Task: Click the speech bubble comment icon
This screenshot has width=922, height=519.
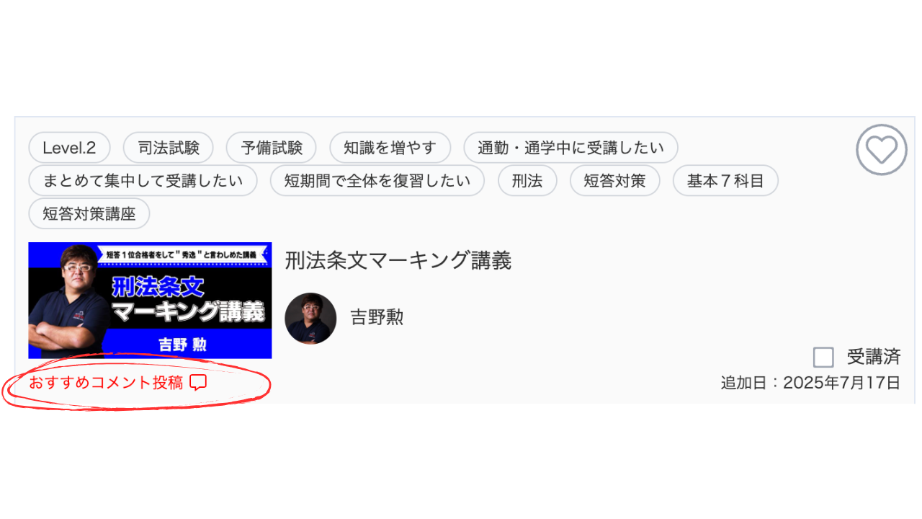Action: (198, 383)
